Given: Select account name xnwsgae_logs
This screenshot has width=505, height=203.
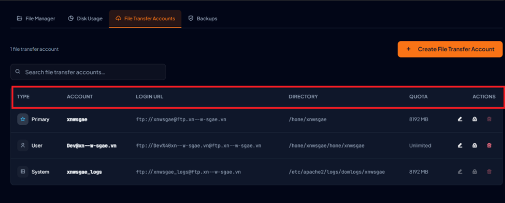Looking at the screenshot, I should pos(84,172).
